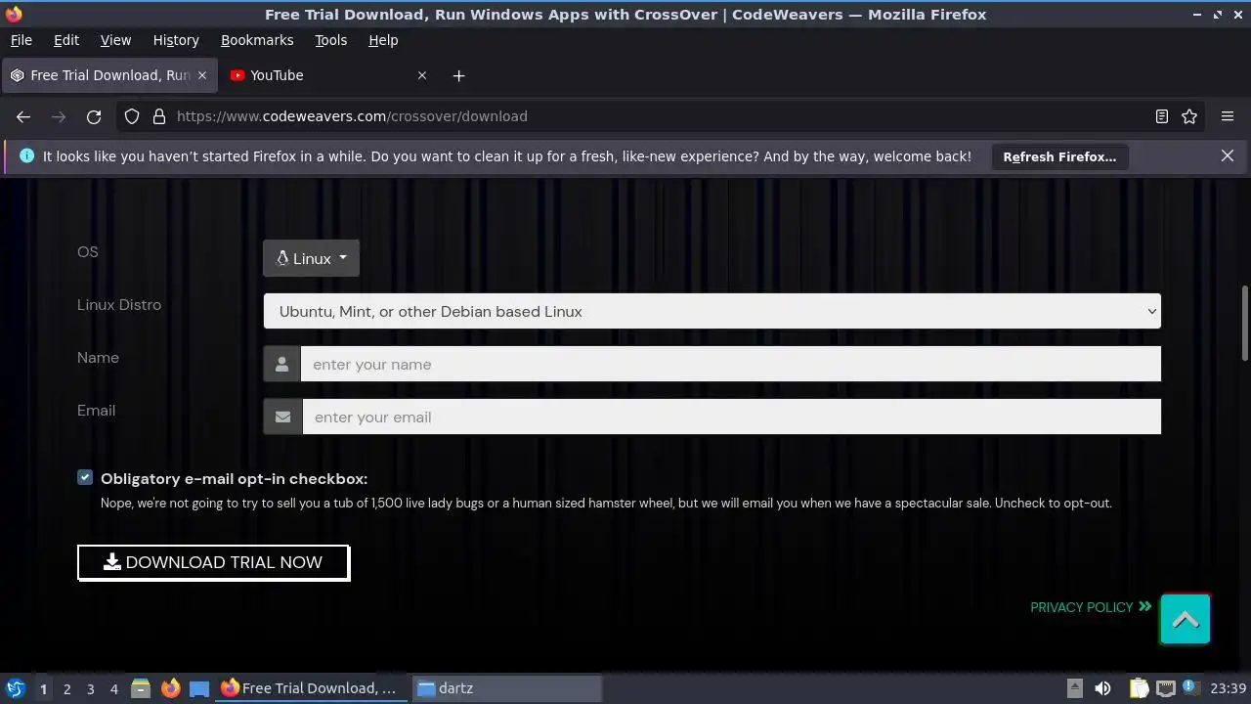
Task: Focus the enter your name field
Action: [x=730, y=364]
